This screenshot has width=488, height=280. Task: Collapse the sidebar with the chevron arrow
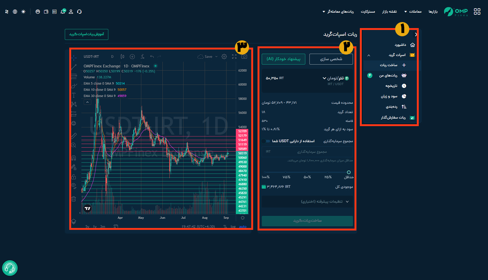tap(416, 35)
